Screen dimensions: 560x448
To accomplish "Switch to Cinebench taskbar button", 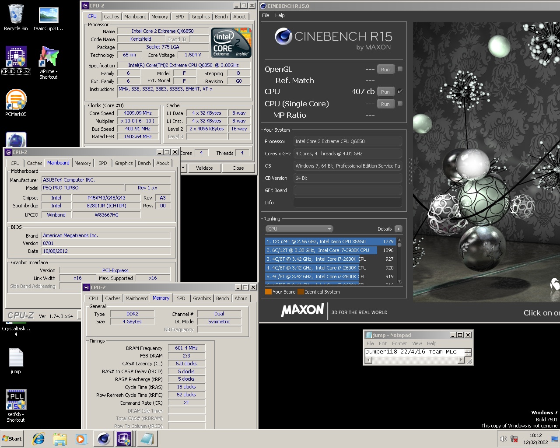I will [104, 439].
